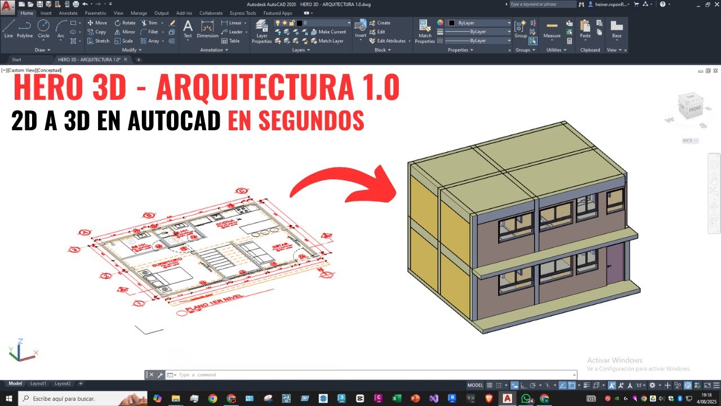Toggle lineweight display in status bar
This screenshot has height=406, width=721.
point(586,385)
